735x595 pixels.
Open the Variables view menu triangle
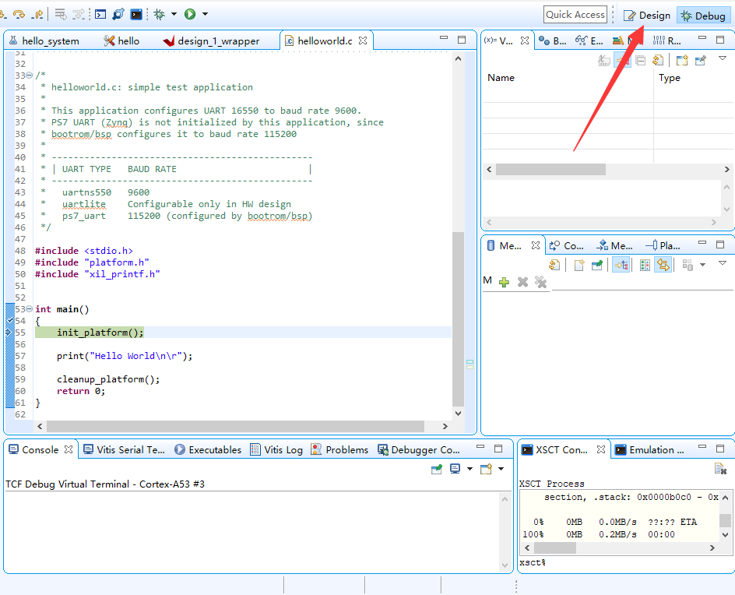point(722,59)
